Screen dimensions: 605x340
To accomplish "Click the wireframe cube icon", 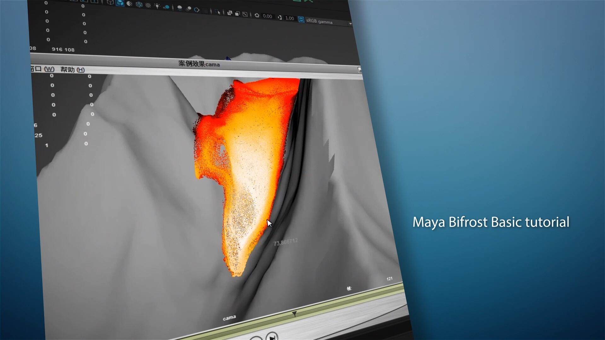I will point(110,2).
